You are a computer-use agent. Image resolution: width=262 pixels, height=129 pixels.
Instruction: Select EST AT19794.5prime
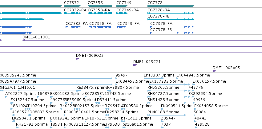pyautogui.click(x=41, y=106)
